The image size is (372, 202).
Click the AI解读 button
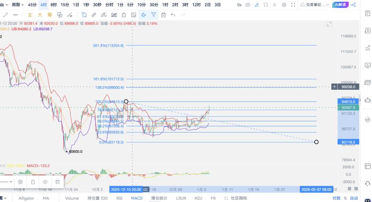tap(340, 5)
